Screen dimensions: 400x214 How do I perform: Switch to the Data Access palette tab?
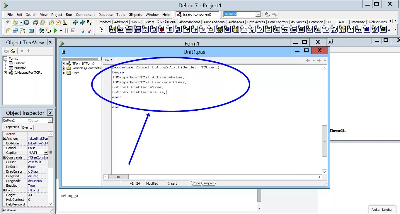coord(256,22)
